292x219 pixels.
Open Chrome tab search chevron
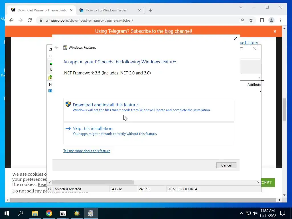pyautogui.click(x=241, y=7)
